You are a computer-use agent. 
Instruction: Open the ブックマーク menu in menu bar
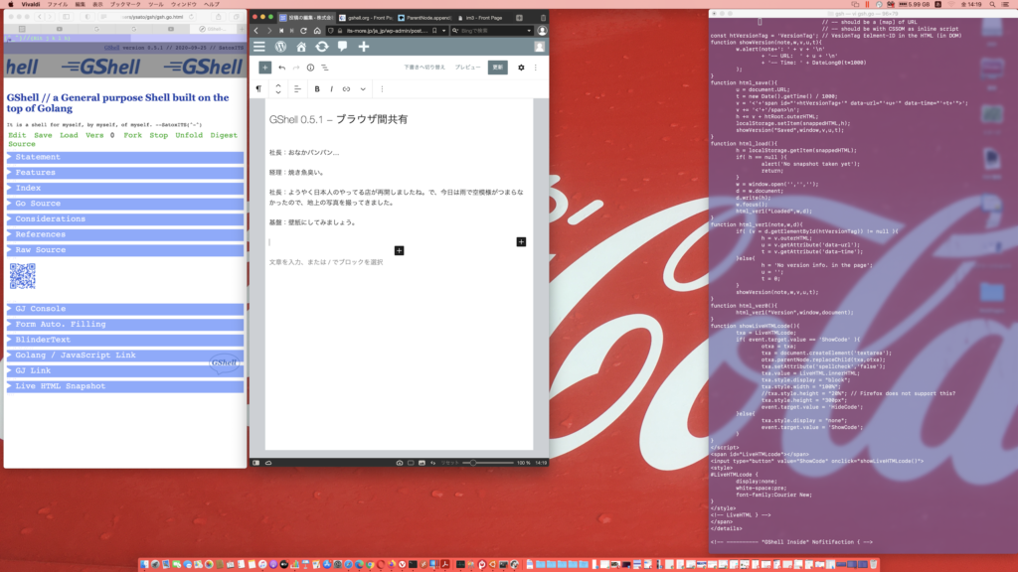coord(125,5)
